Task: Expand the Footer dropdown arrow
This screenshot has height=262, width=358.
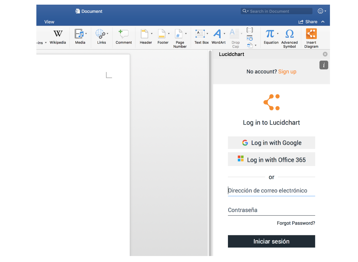Action: (169, 34)
